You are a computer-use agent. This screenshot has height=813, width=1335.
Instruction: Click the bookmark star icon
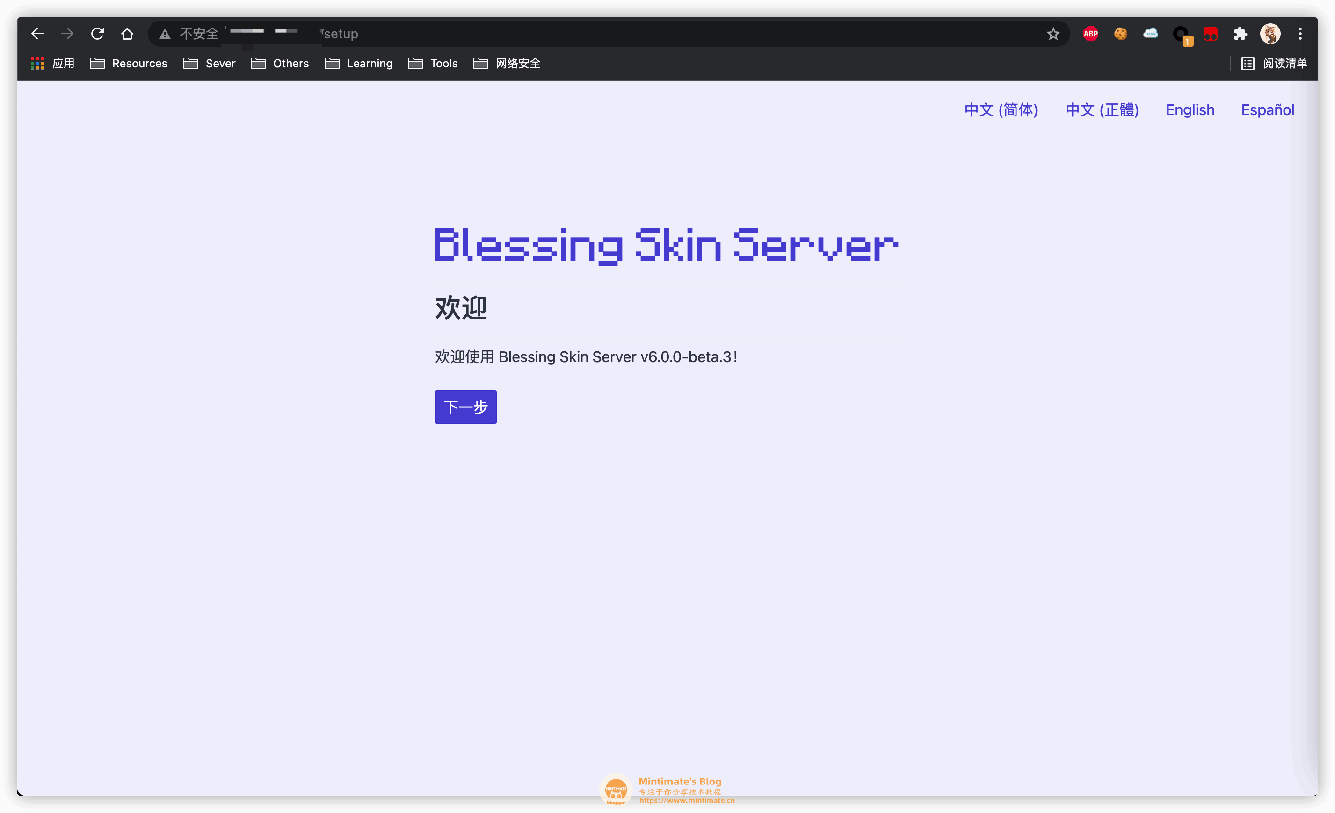(x=1053, y=33)
